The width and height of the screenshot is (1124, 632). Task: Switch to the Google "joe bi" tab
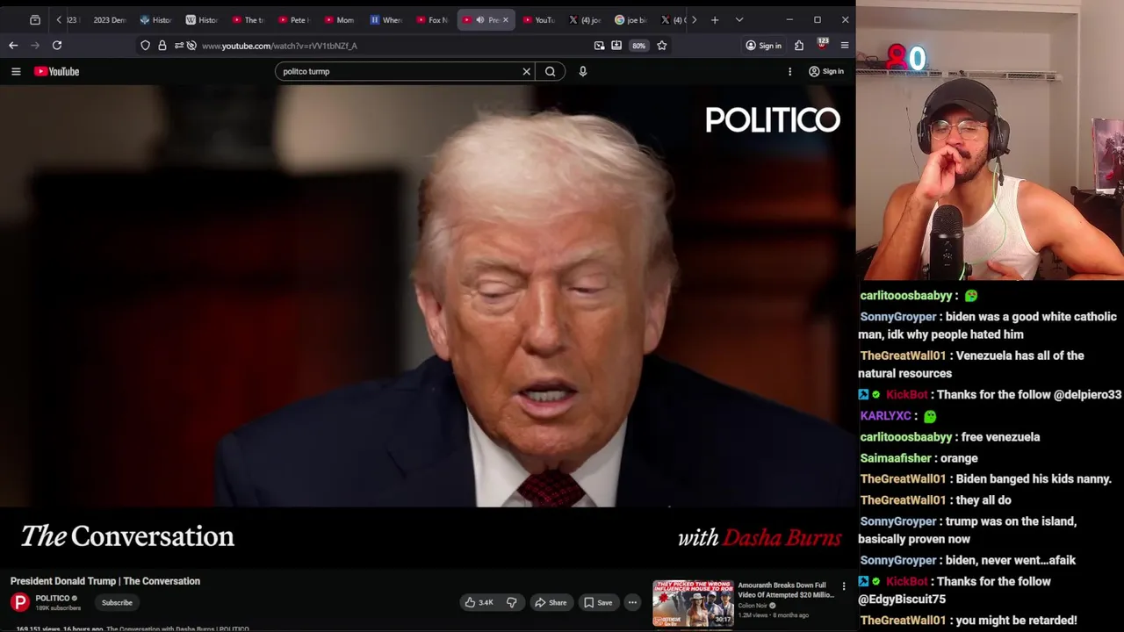630,19
